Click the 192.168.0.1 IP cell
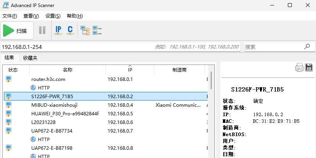The height and width of the screenshot is (158, 316). [120, 79]
